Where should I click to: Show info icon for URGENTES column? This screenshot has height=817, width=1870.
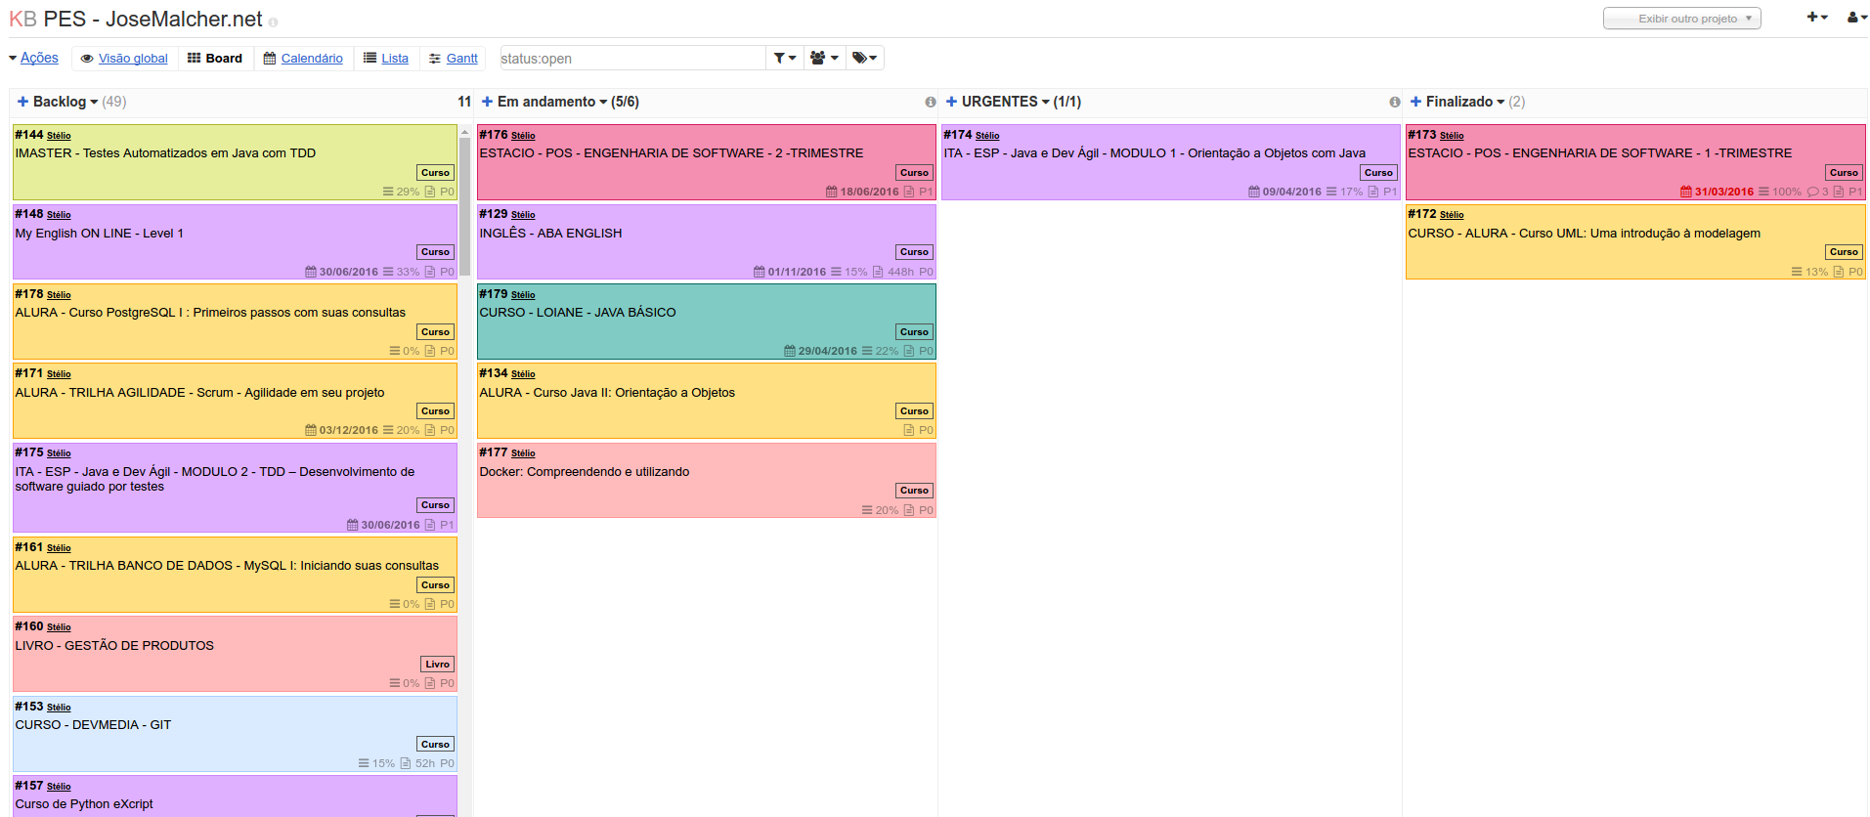tap(1395, 102)
